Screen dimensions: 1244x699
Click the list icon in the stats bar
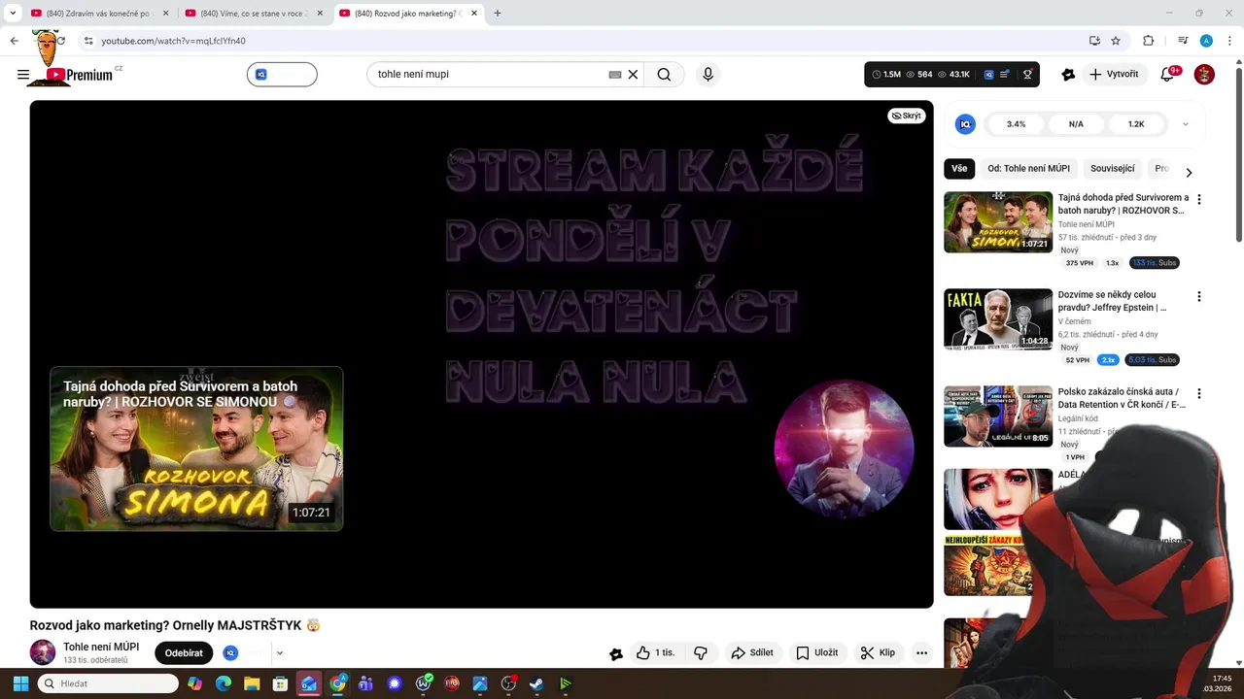(1005, 74)
